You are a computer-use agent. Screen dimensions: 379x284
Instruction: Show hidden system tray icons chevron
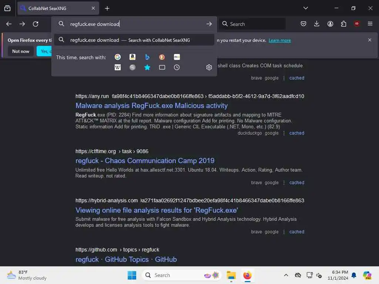pyautogui.click(x=286, y=275)
